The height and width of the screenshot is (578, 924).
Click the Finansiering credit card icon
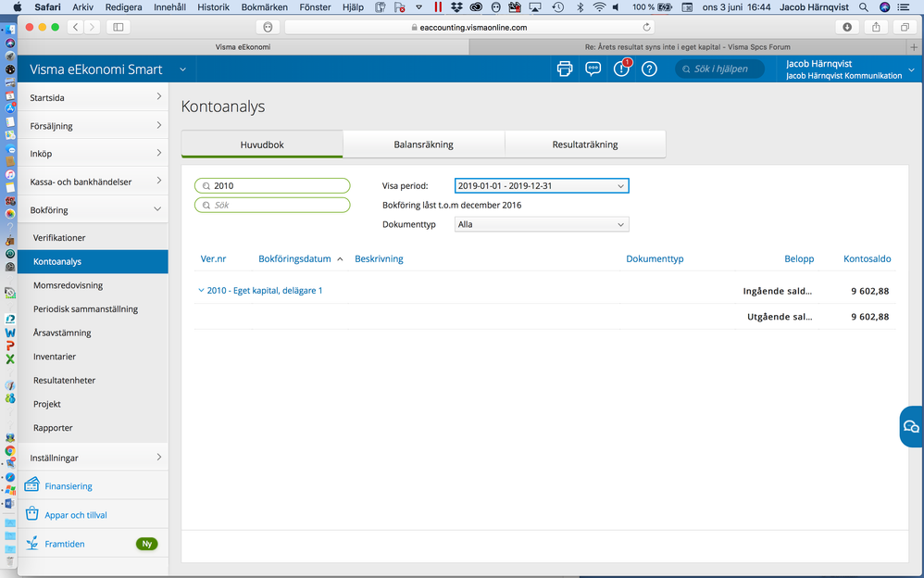tap(31, 485)
